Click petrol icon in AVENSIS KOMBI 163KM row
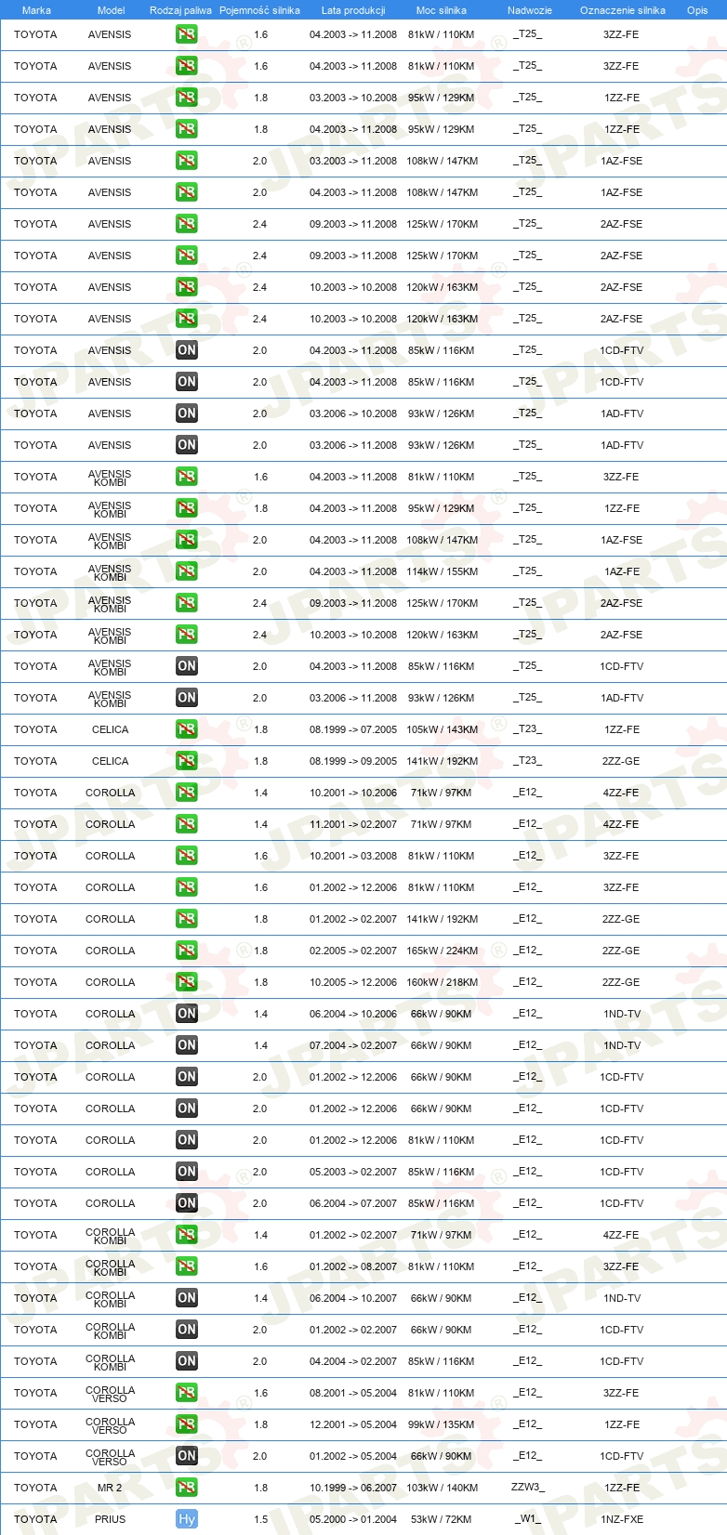 click(187, 635)
